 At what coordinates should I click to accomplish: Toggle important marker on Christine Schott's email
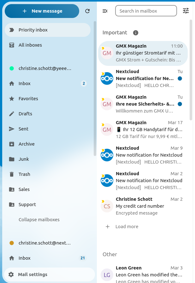[103, 201]
